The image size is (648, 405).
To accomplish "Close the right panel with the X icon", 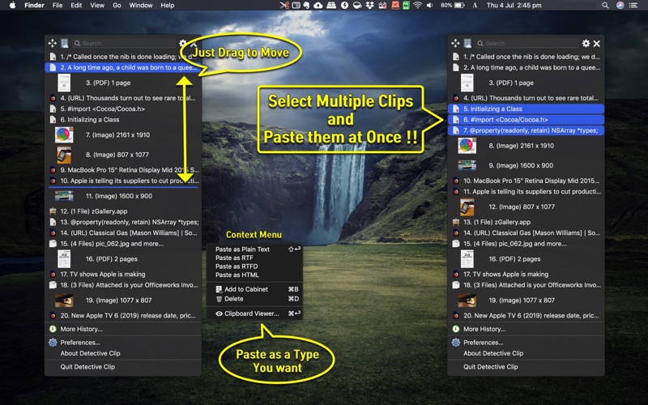I will pyautogui.click(x=597, y=44).
